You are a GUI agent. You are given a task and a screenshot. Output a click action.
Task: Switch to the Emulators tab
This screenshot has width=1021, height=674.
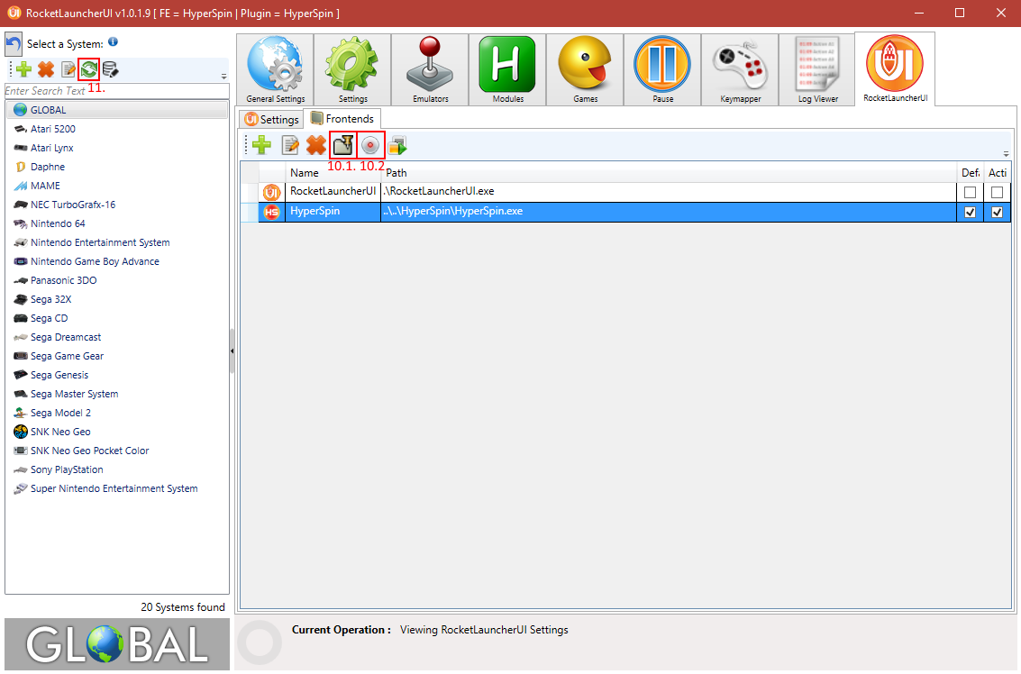tap(430, 69)
